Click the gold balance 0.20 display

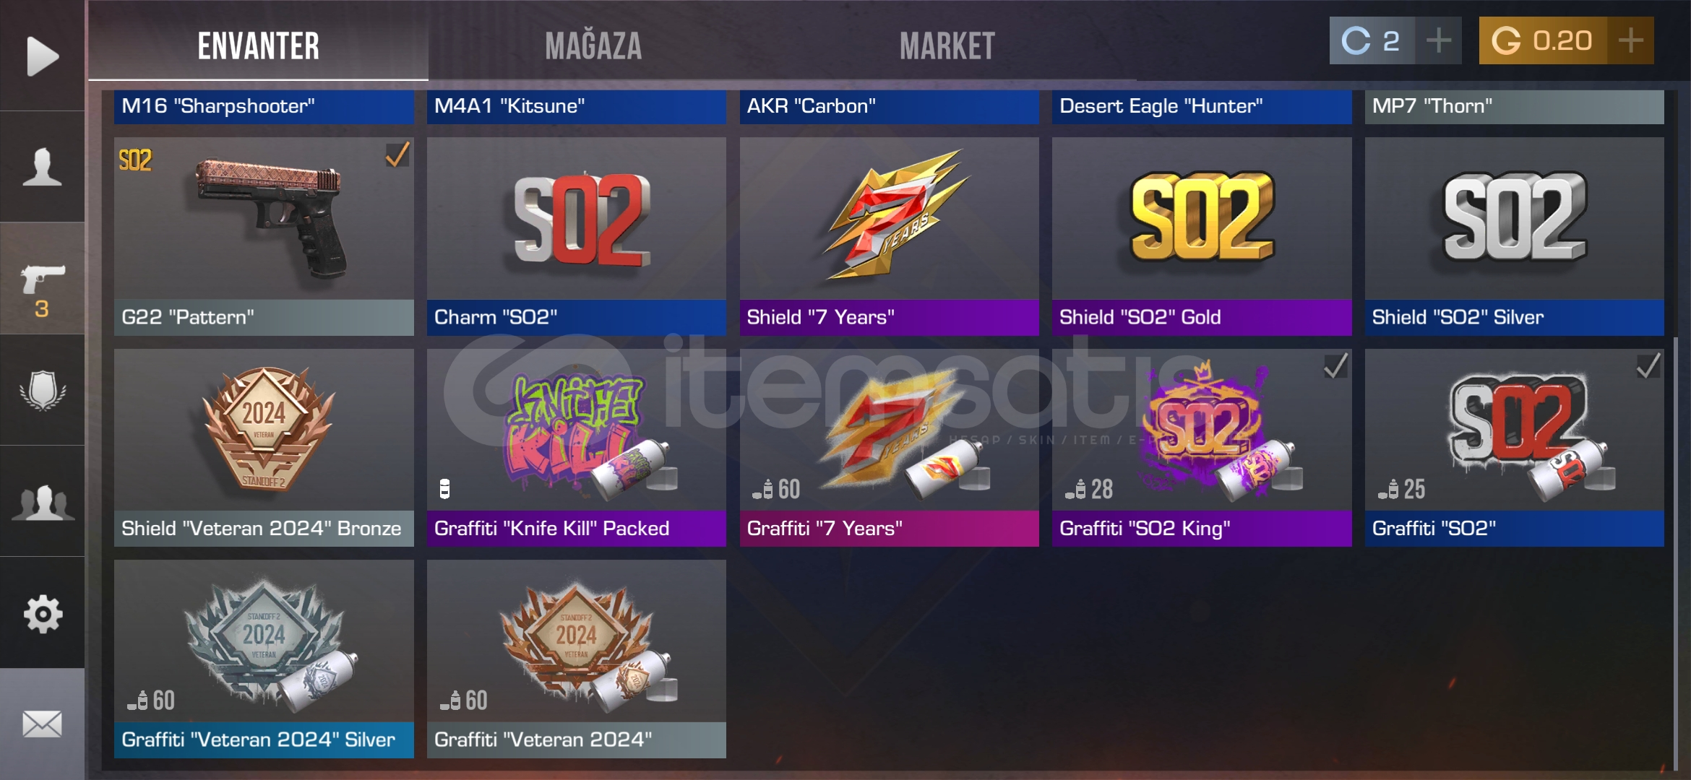1543,40
